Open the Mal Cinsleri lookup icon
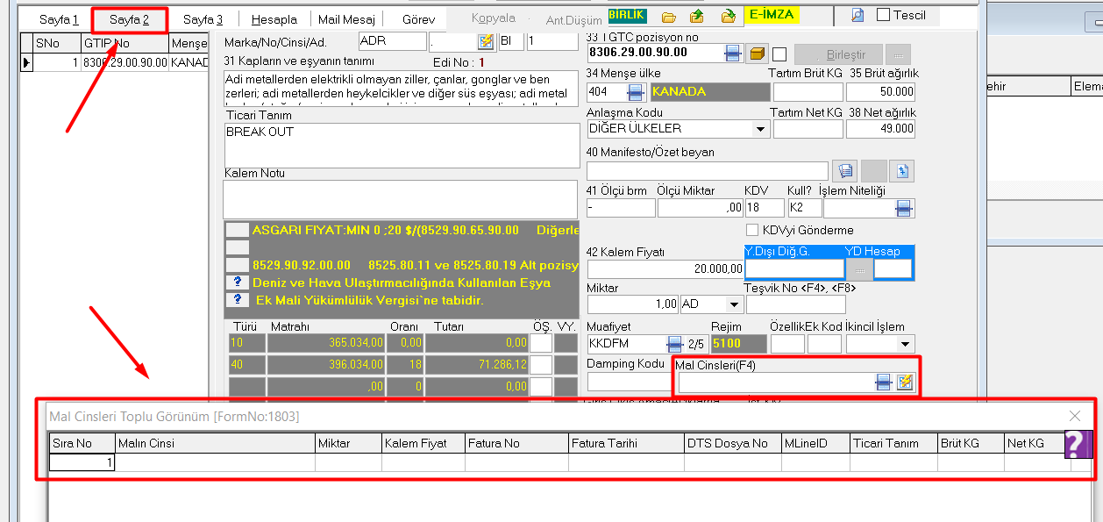 [883, 383]
